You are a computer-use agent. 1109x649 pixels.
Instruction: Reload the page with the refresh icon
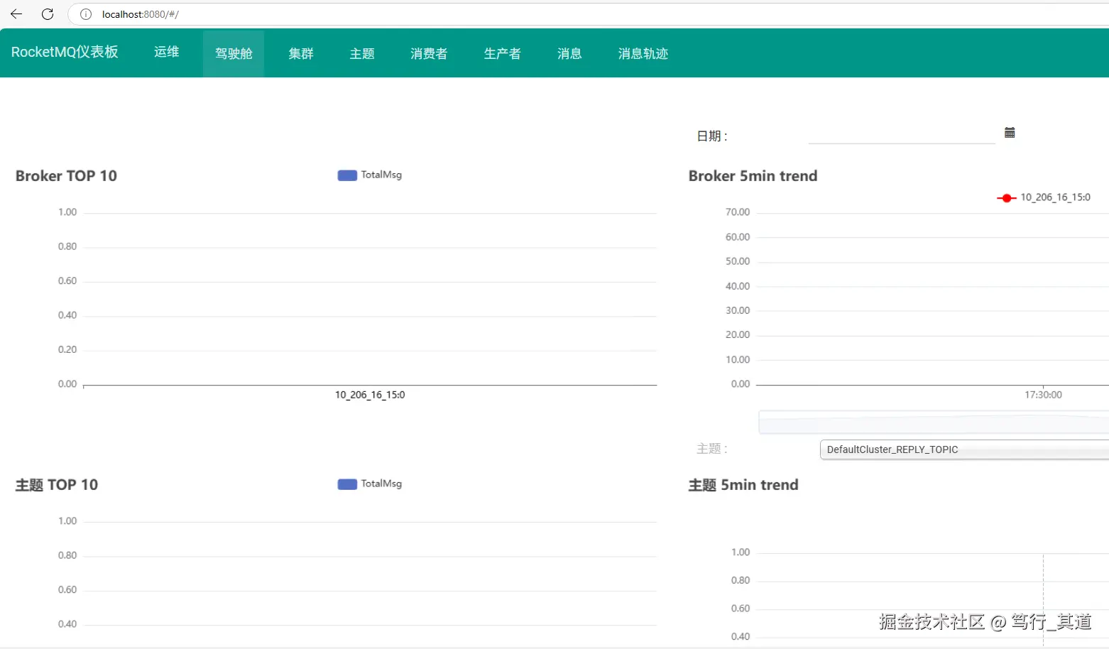48,14
